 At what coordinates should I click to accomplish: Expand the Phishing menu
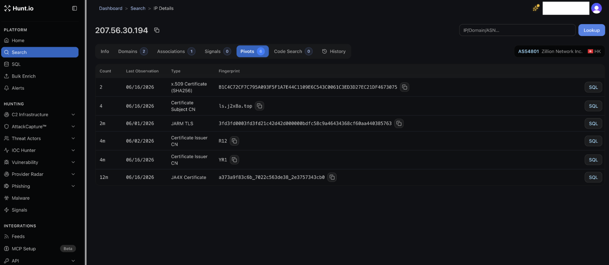(40, 186)
